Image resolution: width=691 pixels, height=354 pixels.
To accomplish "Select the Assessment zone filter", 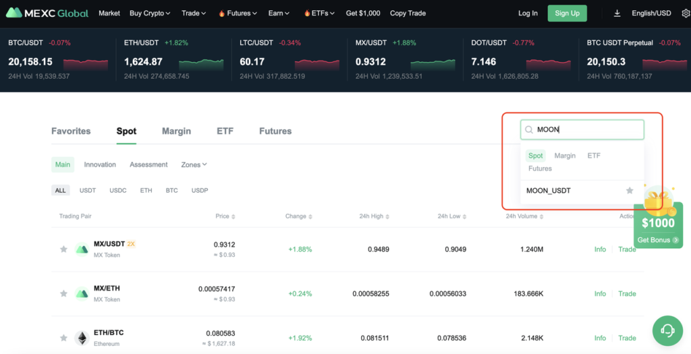I will 148,165.
